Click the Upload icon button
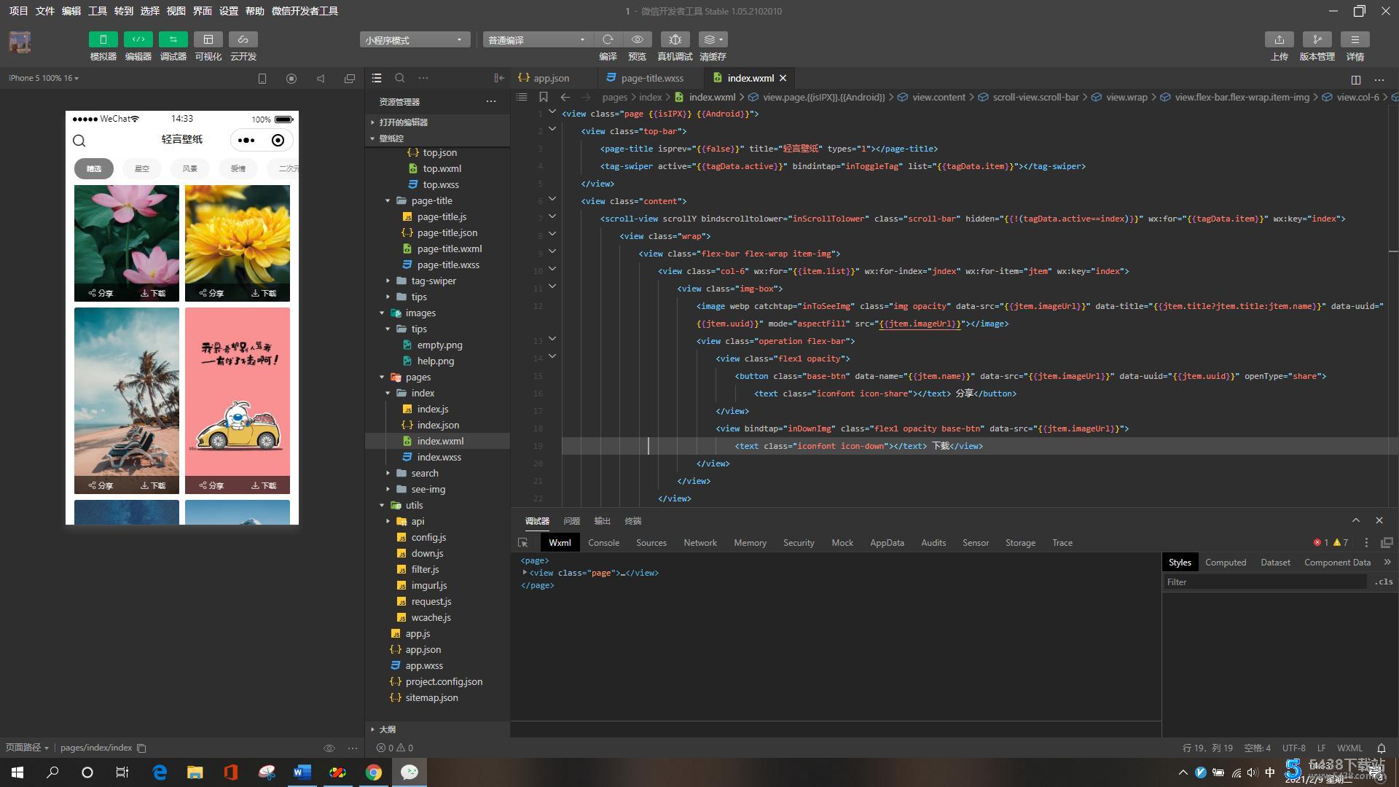The image size is (1399, 787). coord(1279,39)
